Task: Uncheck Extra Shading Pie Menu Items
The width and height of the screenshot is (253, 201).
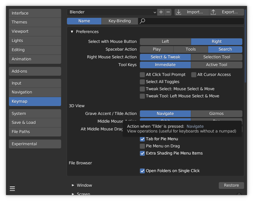Action: coord(142,153)
